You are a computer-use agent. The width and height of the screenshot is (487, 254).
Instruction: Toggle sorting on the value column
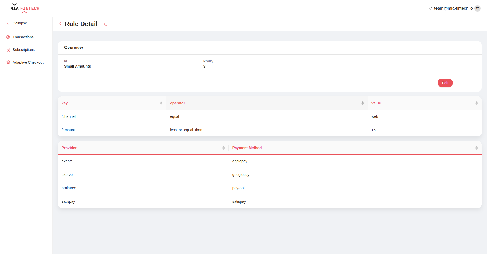click(476, 103)
